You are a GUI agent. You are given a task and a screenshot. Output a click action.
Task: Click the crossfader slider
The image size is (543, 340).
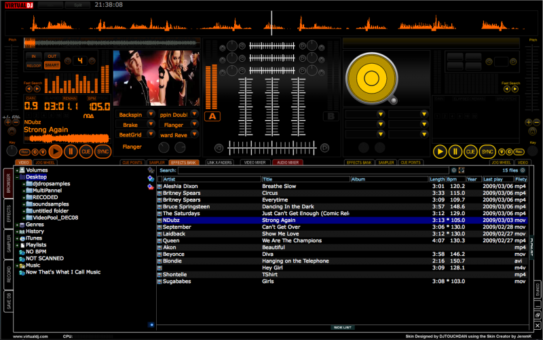tap(272, 148)
